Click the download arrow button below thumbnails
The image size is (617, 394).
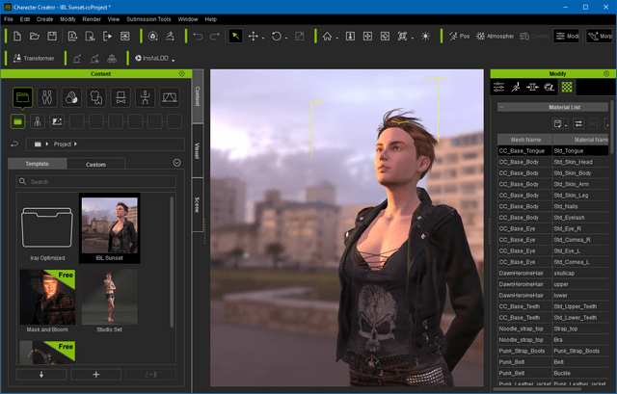[41, 374]
